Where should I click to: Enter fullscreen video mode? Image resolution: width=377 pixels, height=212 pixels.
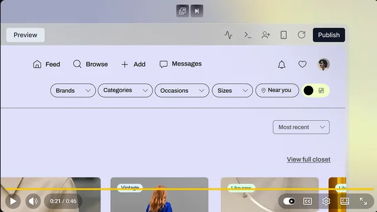(363, 201)
